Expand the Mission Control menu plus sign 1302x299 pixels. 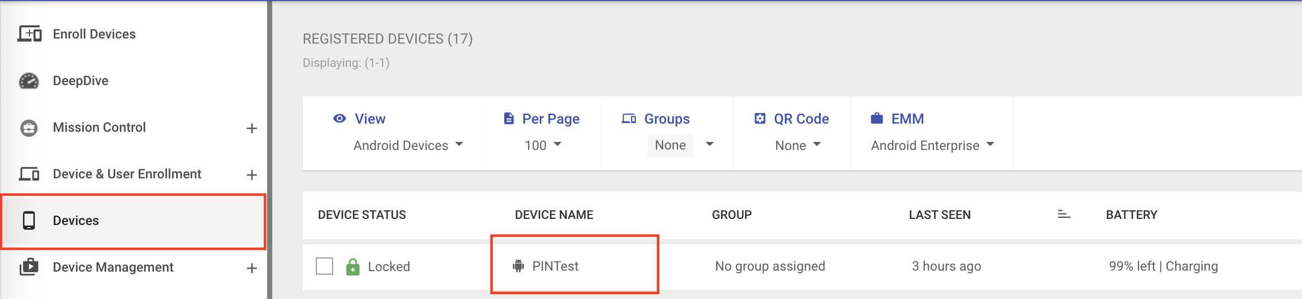pos(252,128)
